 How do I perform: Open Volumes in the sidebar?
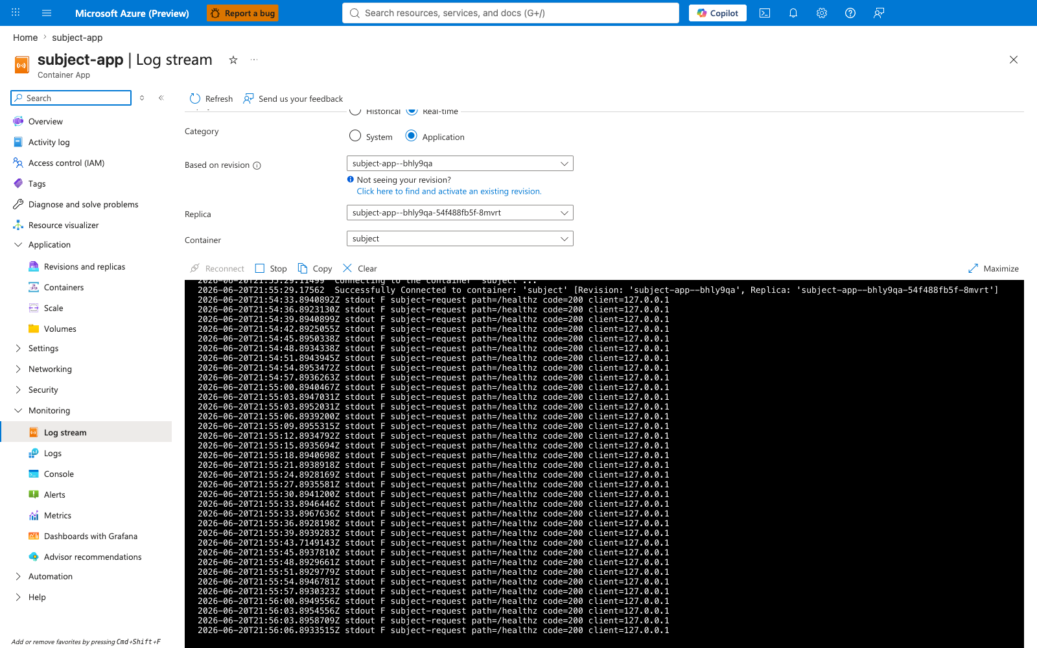point(60,329)
